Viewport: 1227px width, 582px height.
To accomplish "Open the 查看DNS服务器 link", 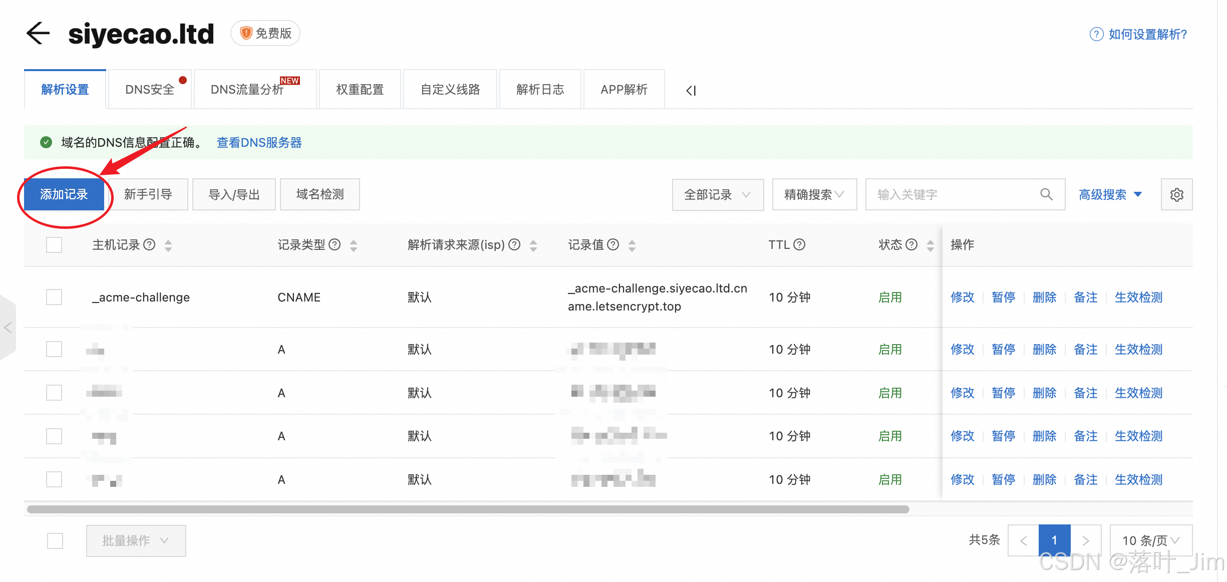I will coord(259,143).
